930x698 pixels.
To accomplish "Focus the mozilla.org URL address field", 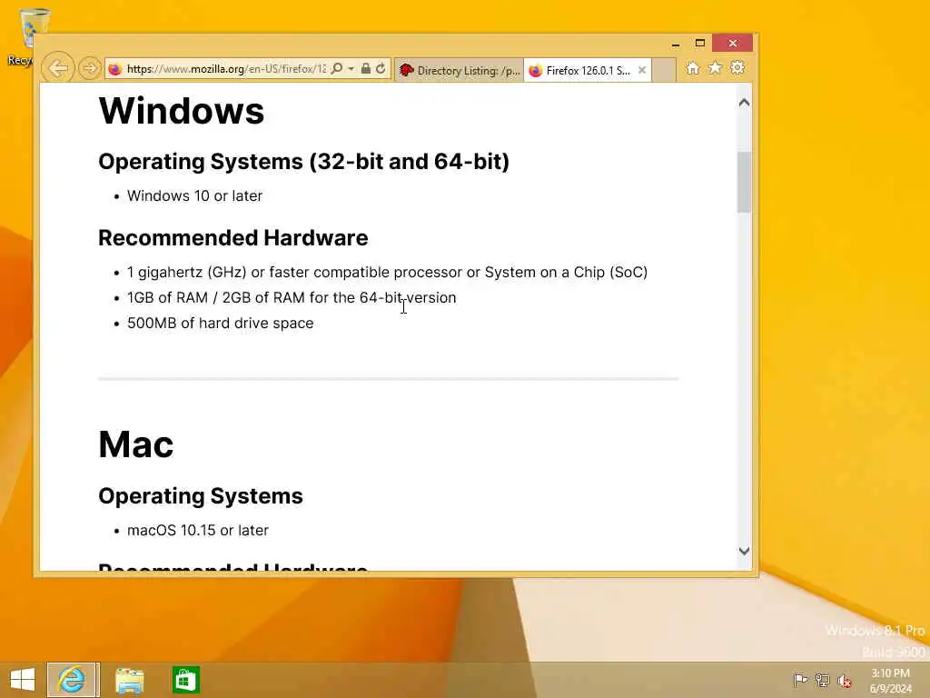I will point(226,69).
